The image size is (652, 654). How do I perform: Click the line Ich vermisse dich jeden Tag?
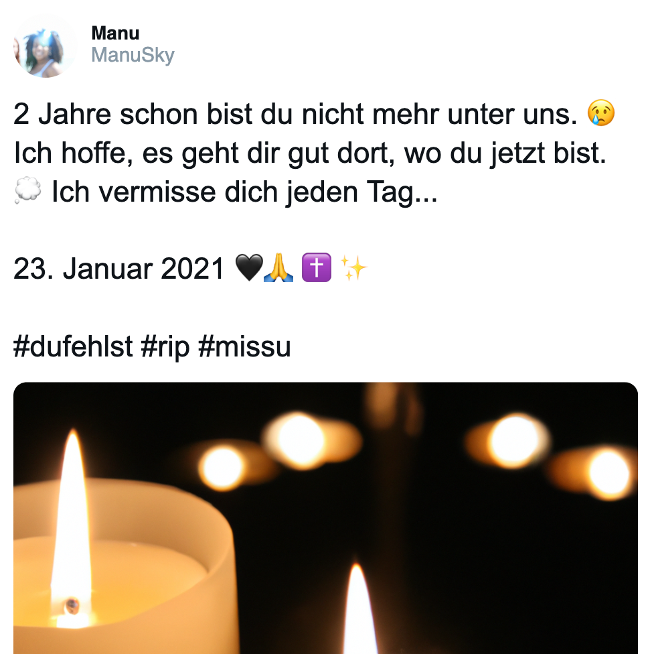(244, 192)
